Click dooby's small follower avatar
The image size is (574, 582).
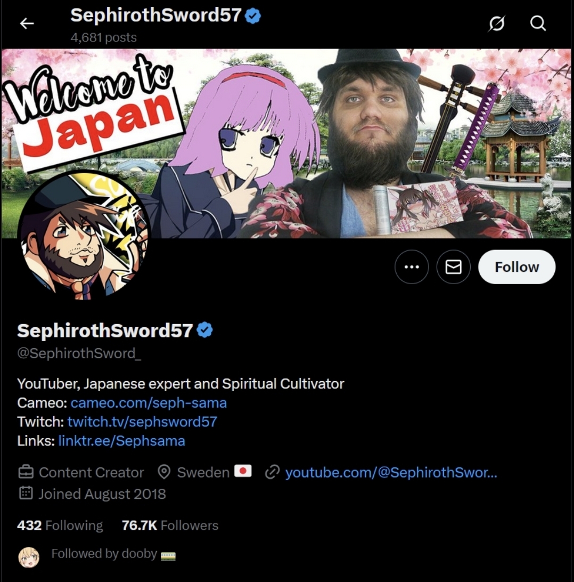tap(29, 557)
